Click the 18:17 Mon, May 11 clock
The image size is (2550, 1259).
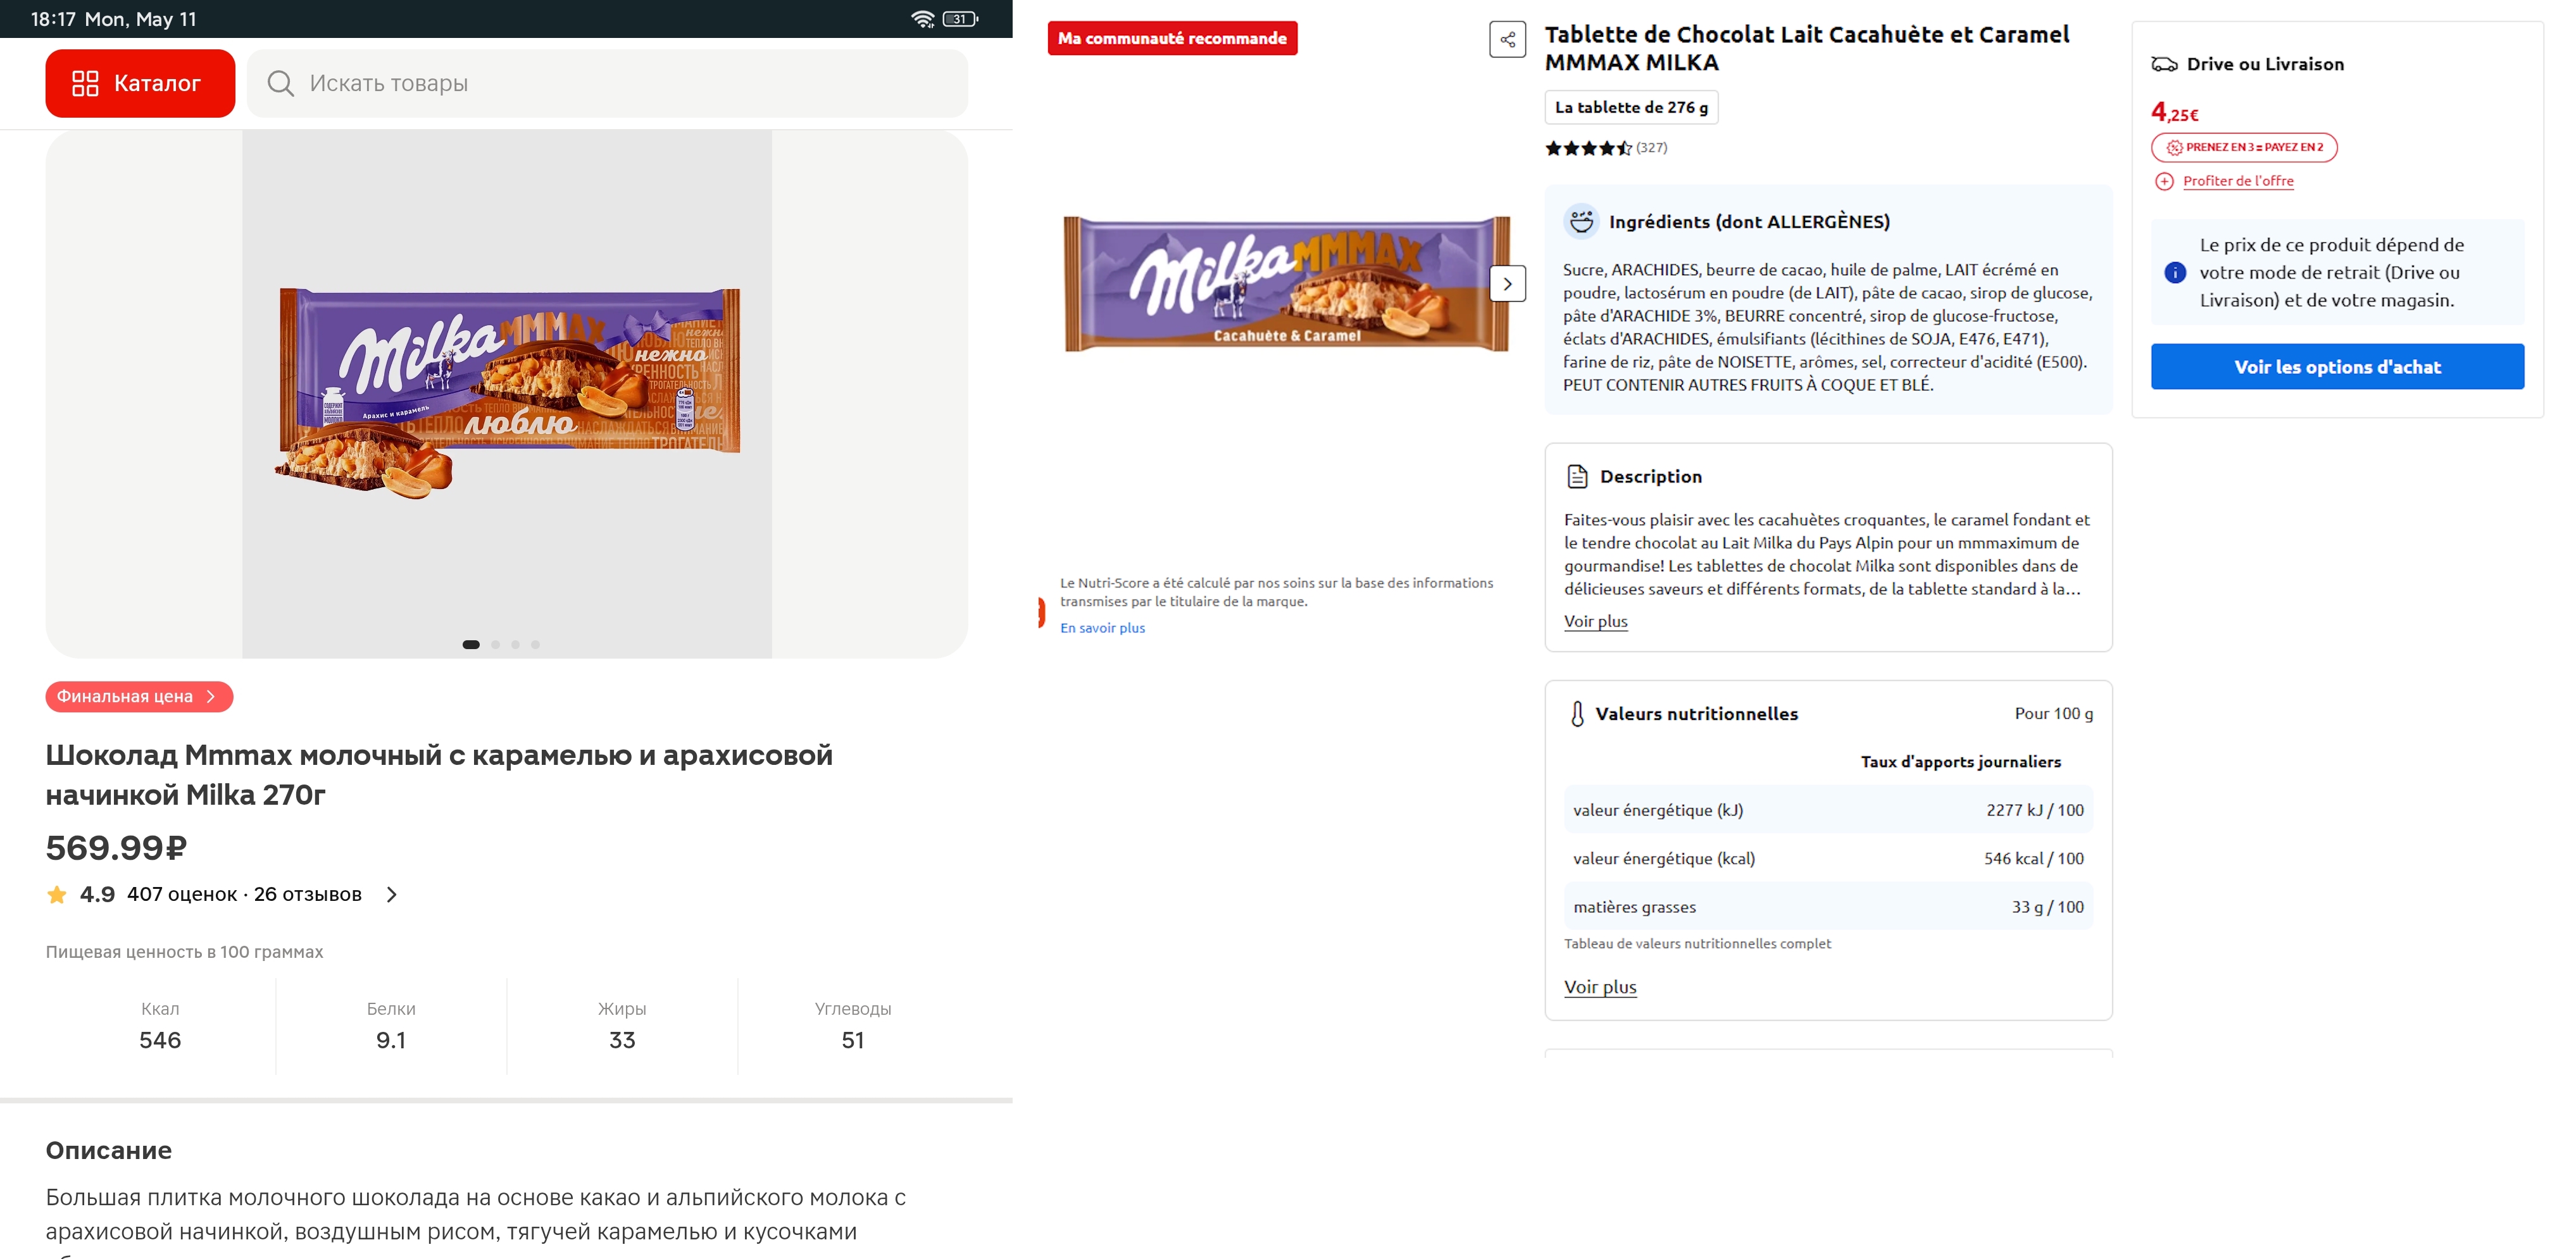click(114, 19)
